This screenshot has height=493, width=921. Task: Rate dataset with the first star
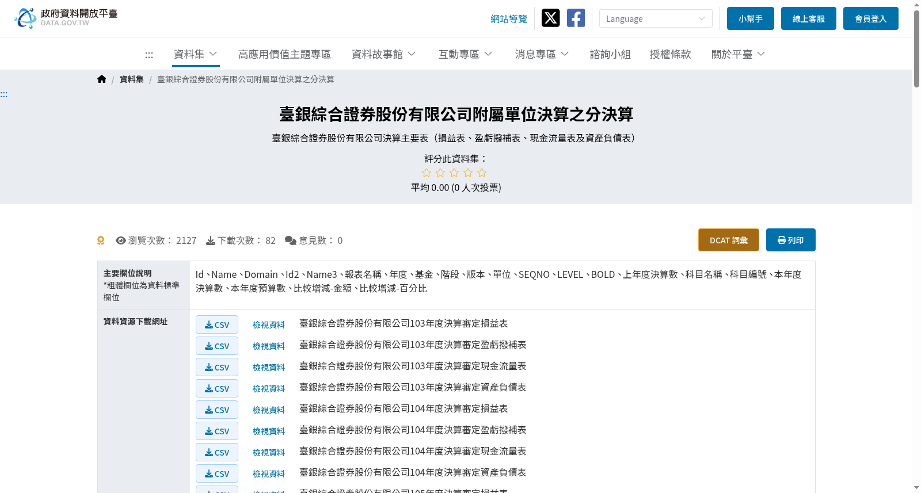coord(427,173)
